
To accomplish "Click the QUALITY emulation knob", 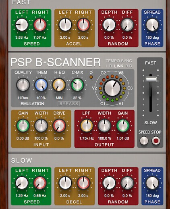I will click(23, 85).
